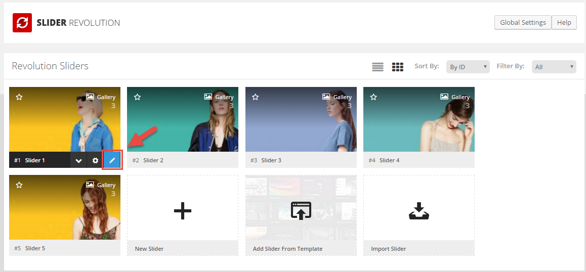
Task: Switch to grid view layout
Action: (x=398, y=67)
